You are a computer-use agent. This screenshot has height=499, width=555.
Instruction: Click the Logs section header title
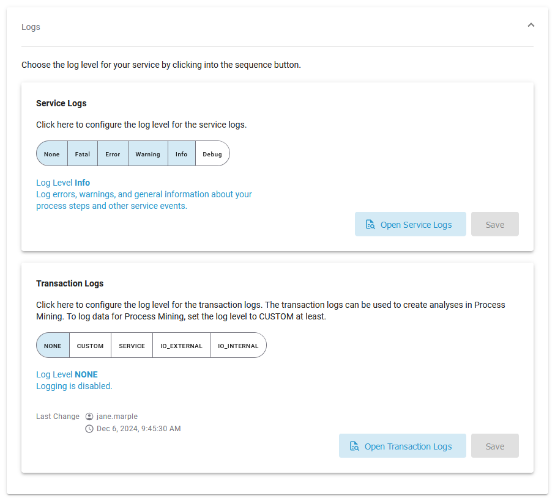[31, 27]
